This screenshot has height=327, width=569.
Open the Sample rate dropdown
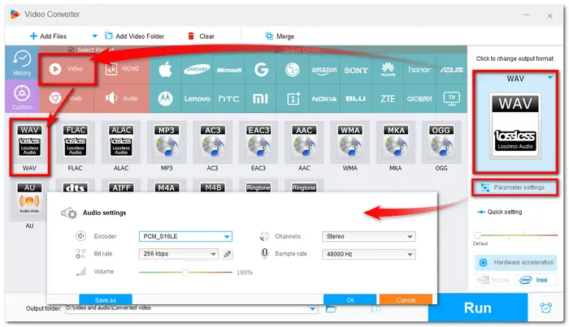click(368, 254)
